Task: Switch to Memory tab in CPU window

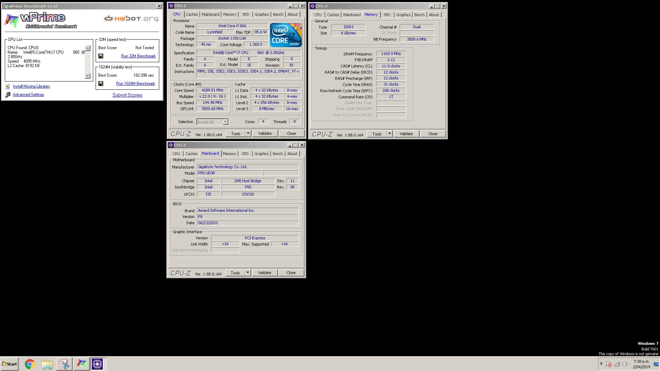Action: coord(230,14)
